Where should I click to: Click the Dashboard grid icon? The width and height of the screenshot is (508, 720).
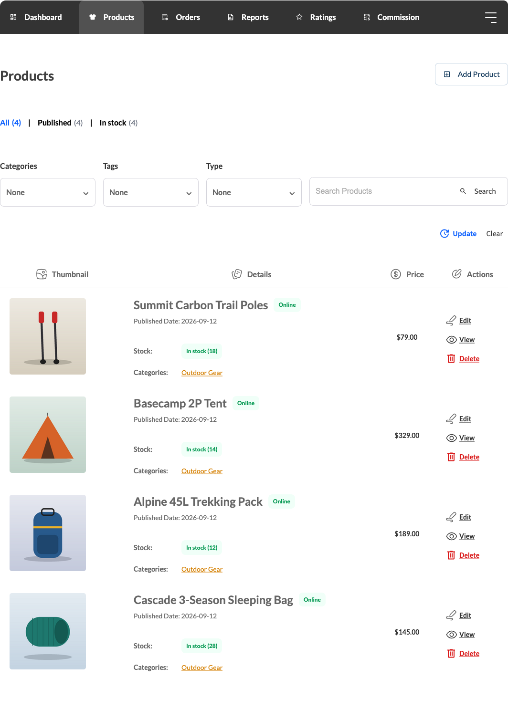[x=13, y=17]
